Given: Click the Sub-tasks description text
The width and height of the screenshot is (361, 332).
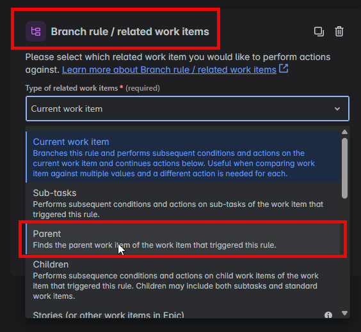Looking at the screenshot, I should tap(178, 209).
